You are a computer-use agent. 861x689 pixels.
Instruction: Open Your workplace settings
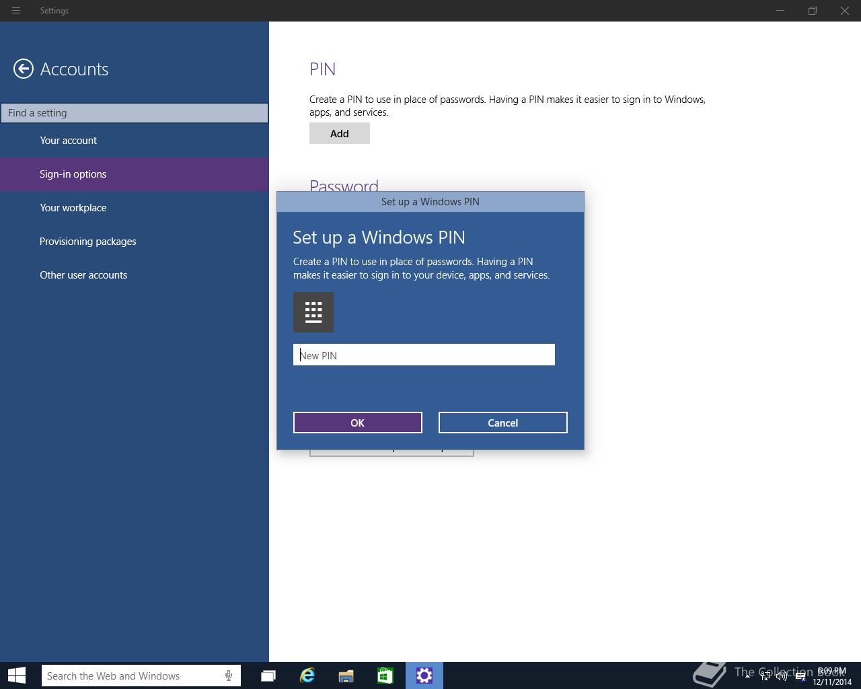135,208
